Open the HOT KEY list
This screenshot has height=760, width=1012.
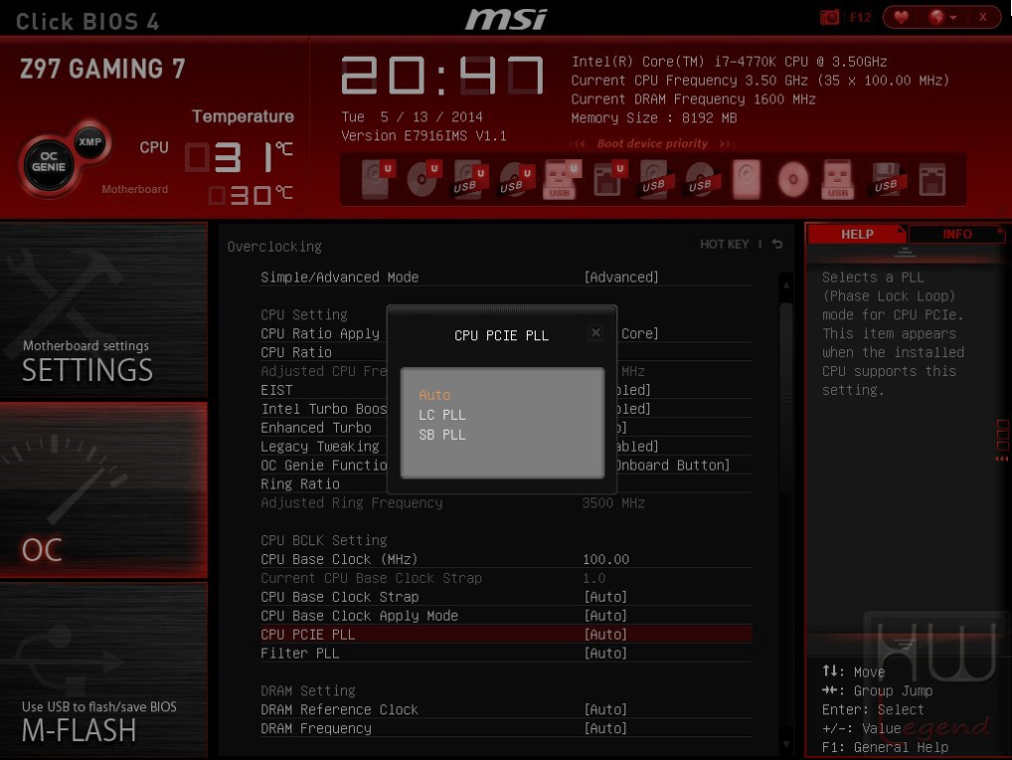click(x=724, y=244)
